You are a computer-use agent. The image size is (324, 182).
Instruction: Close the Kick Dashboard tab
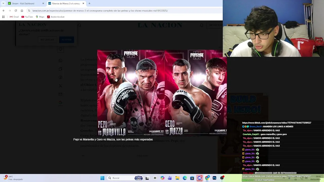43,4
